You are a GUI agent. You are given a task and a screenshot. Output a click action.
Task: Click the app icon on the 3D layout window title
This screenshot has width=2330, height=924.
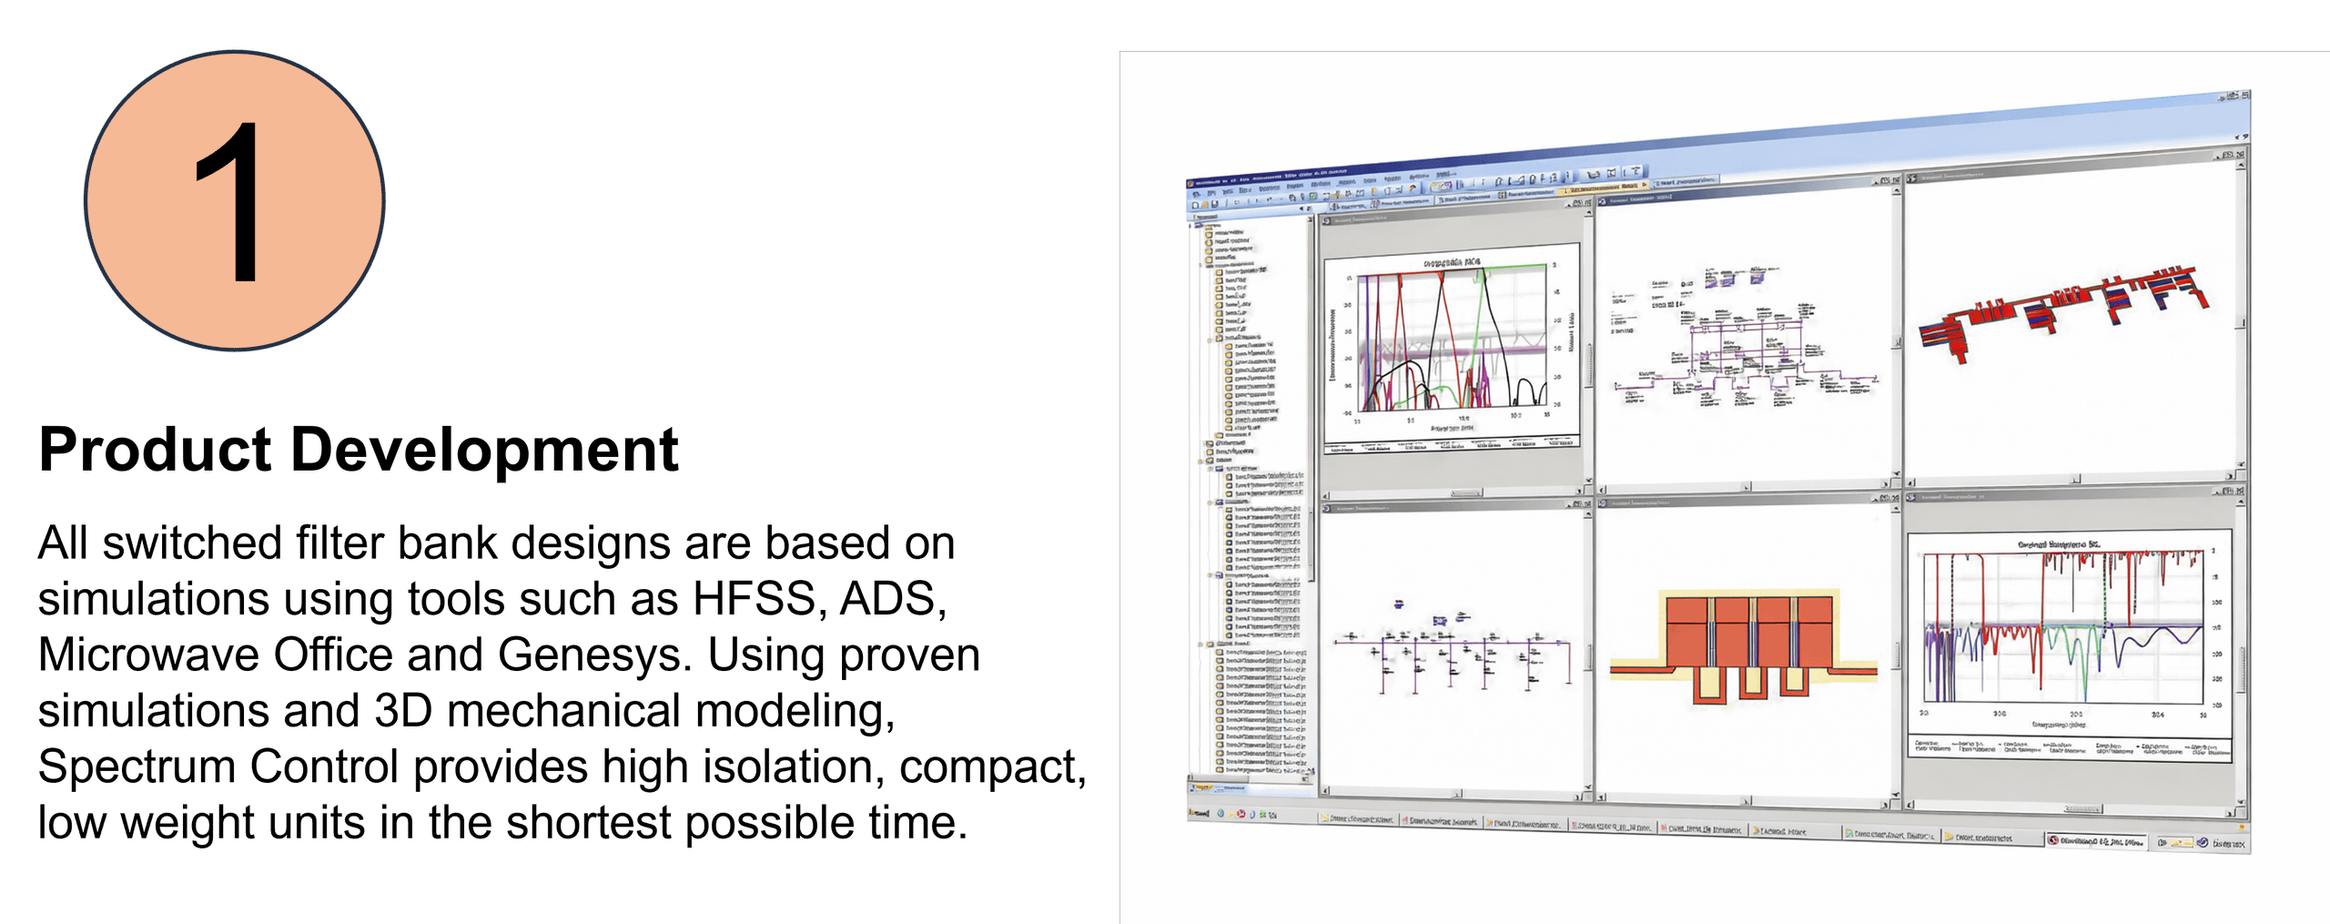[1911, 178]
